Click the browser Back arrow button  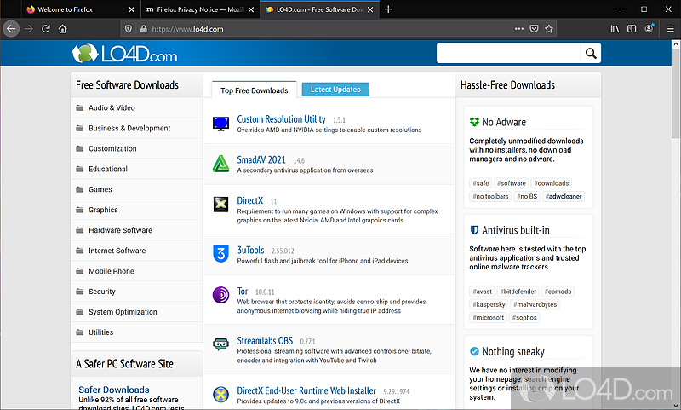point(10,28)
